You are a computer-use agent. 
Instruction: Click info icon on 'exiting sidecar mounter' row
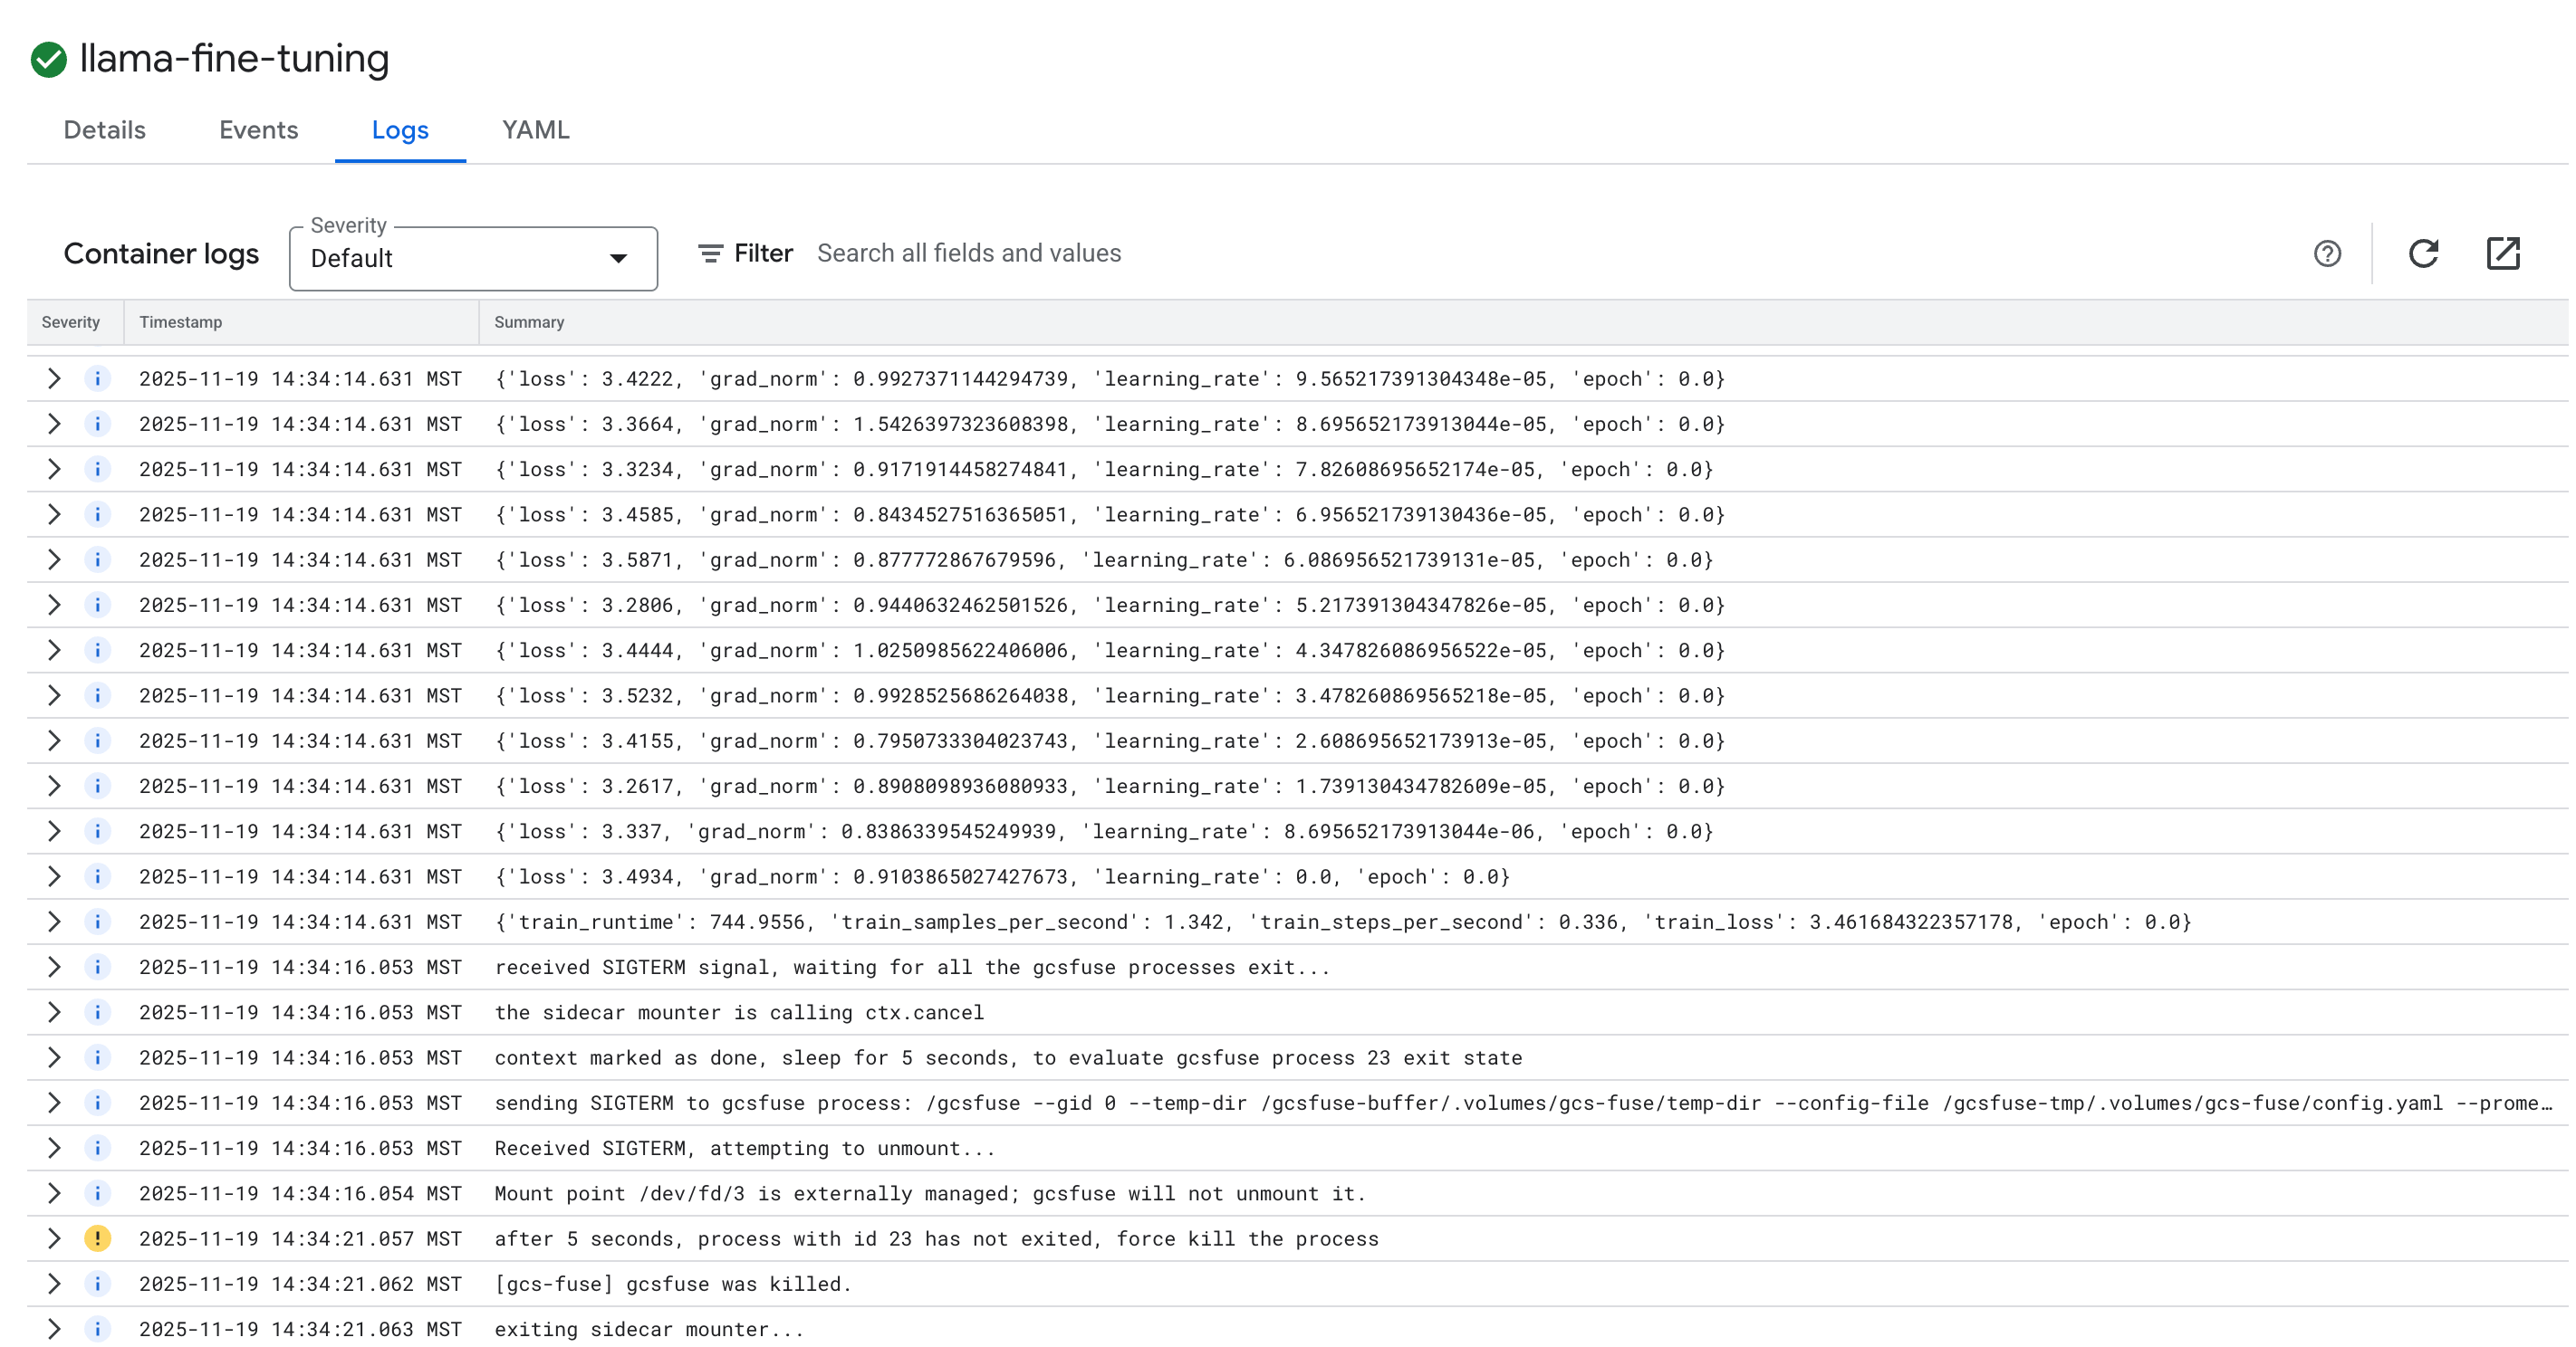pyautogui.click(x=97, y=1329)
